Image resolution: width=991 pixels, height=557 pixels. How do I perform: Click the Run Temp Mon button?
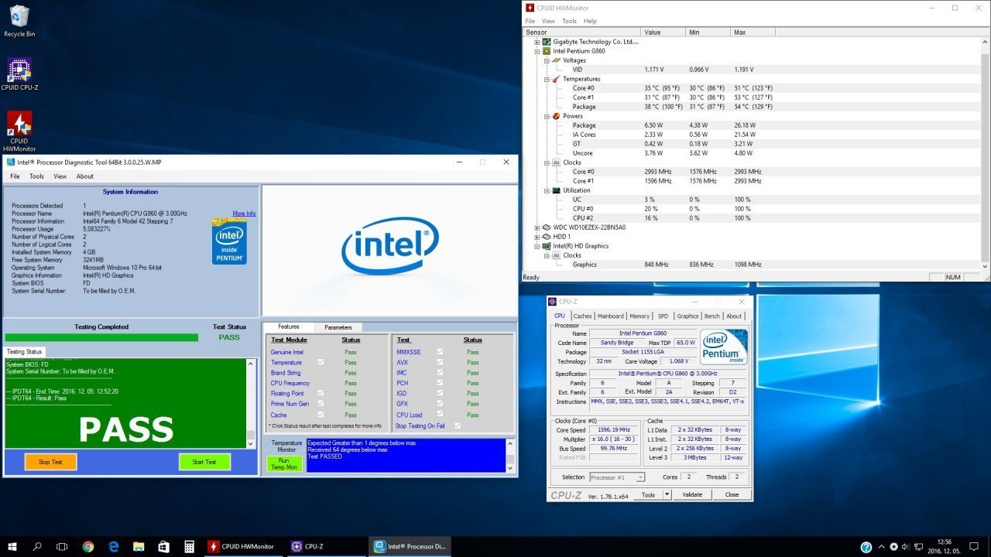pos(283,463)
